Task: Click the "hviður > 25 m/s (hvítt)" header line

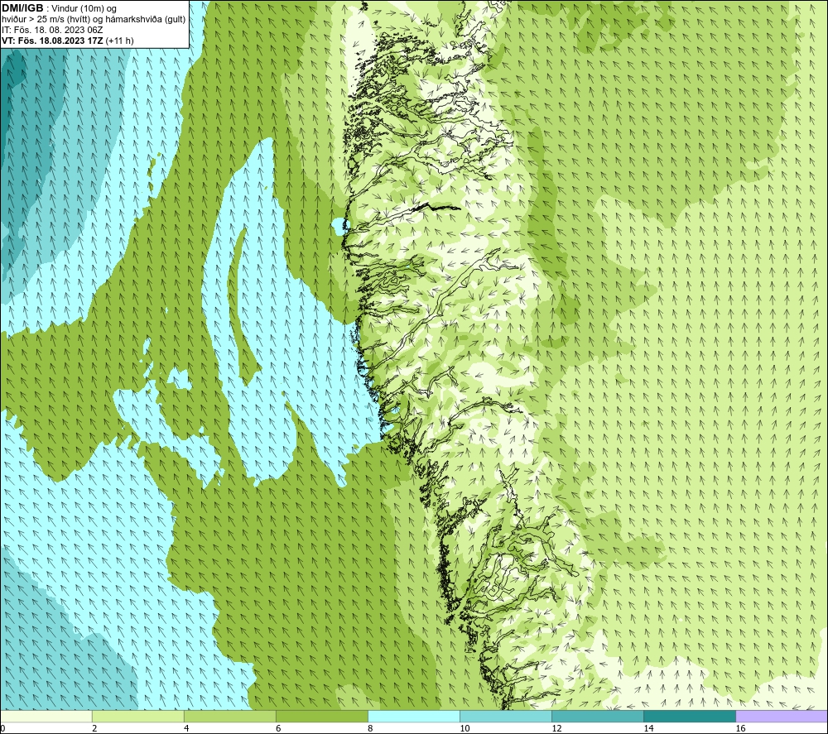Action: [94, 20]
